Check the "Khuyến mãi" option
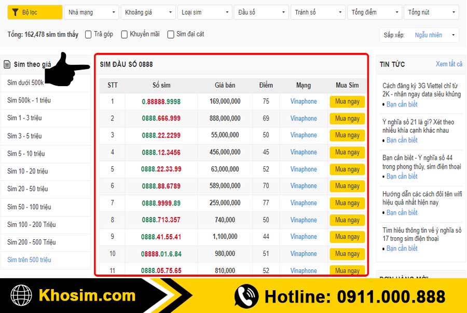This screenshot has width=467, height=313. point(124,34)
